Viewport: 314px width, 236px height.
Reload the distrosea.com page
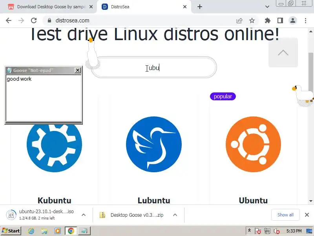click(x=34, y=20)
